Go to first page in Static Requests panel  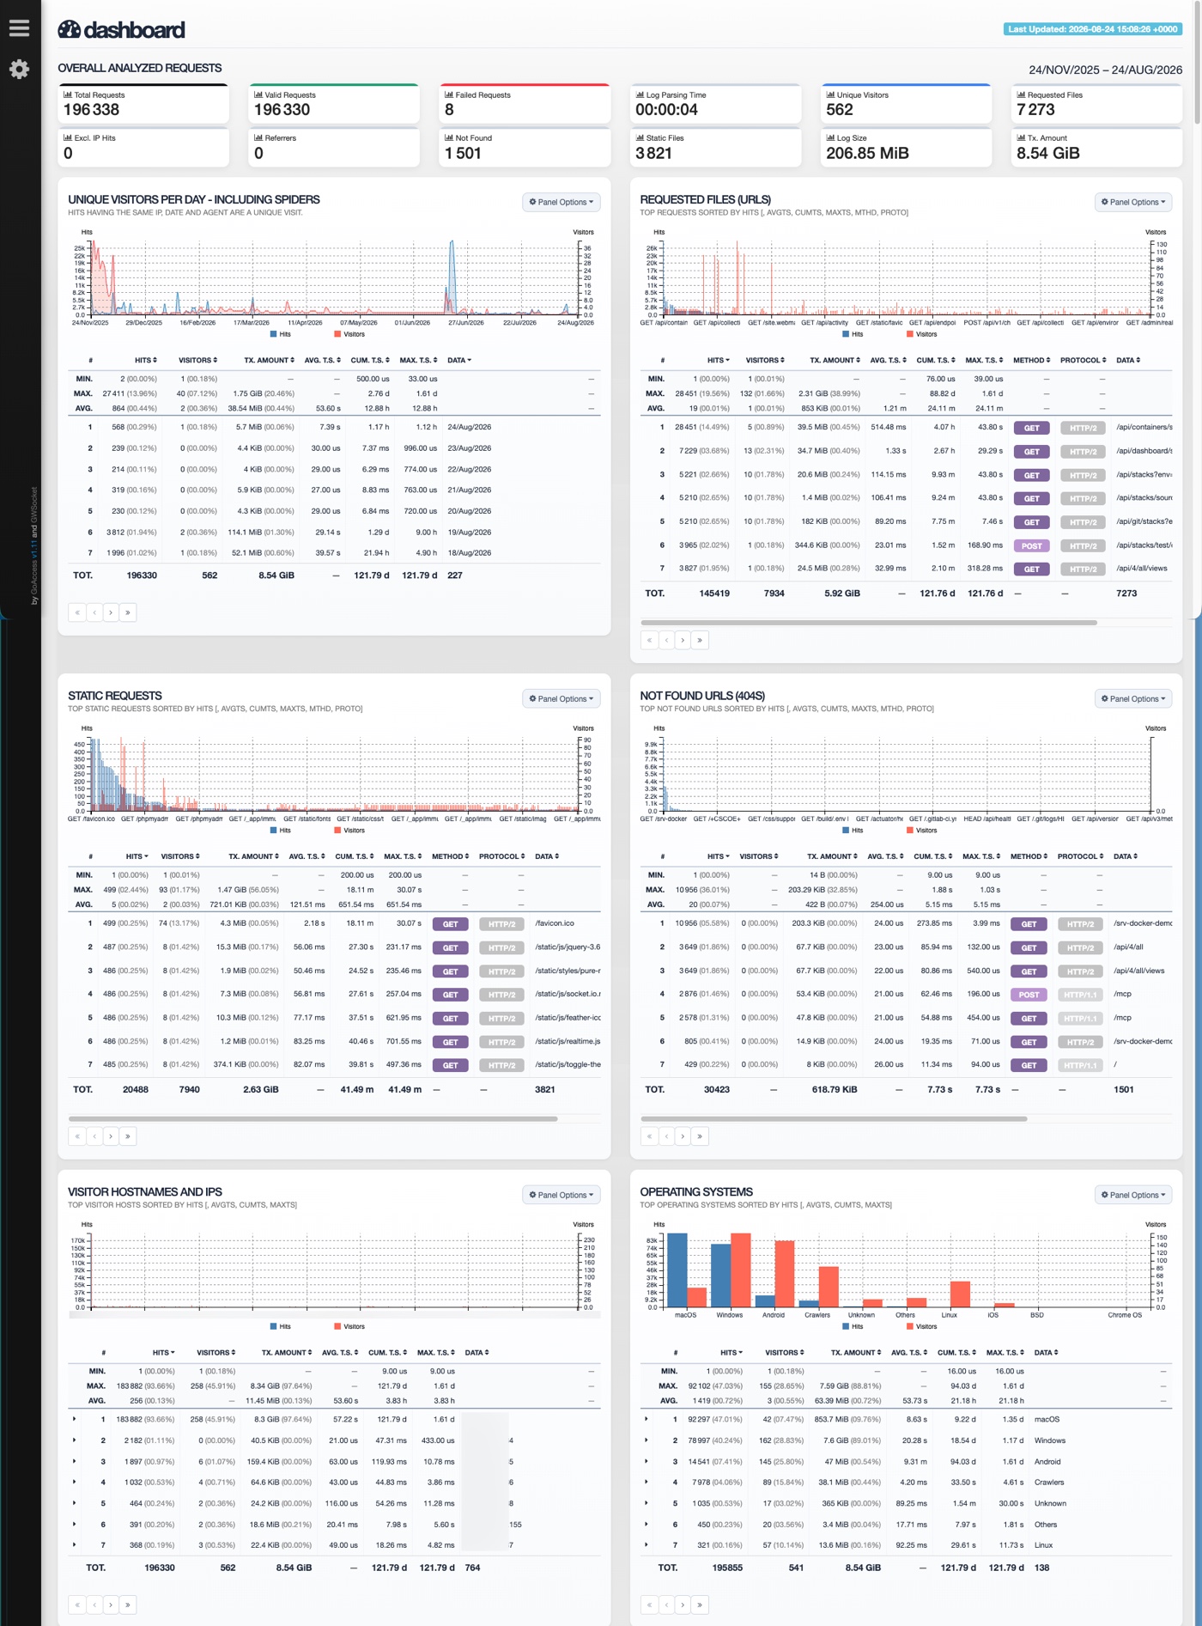[77, 1136]
